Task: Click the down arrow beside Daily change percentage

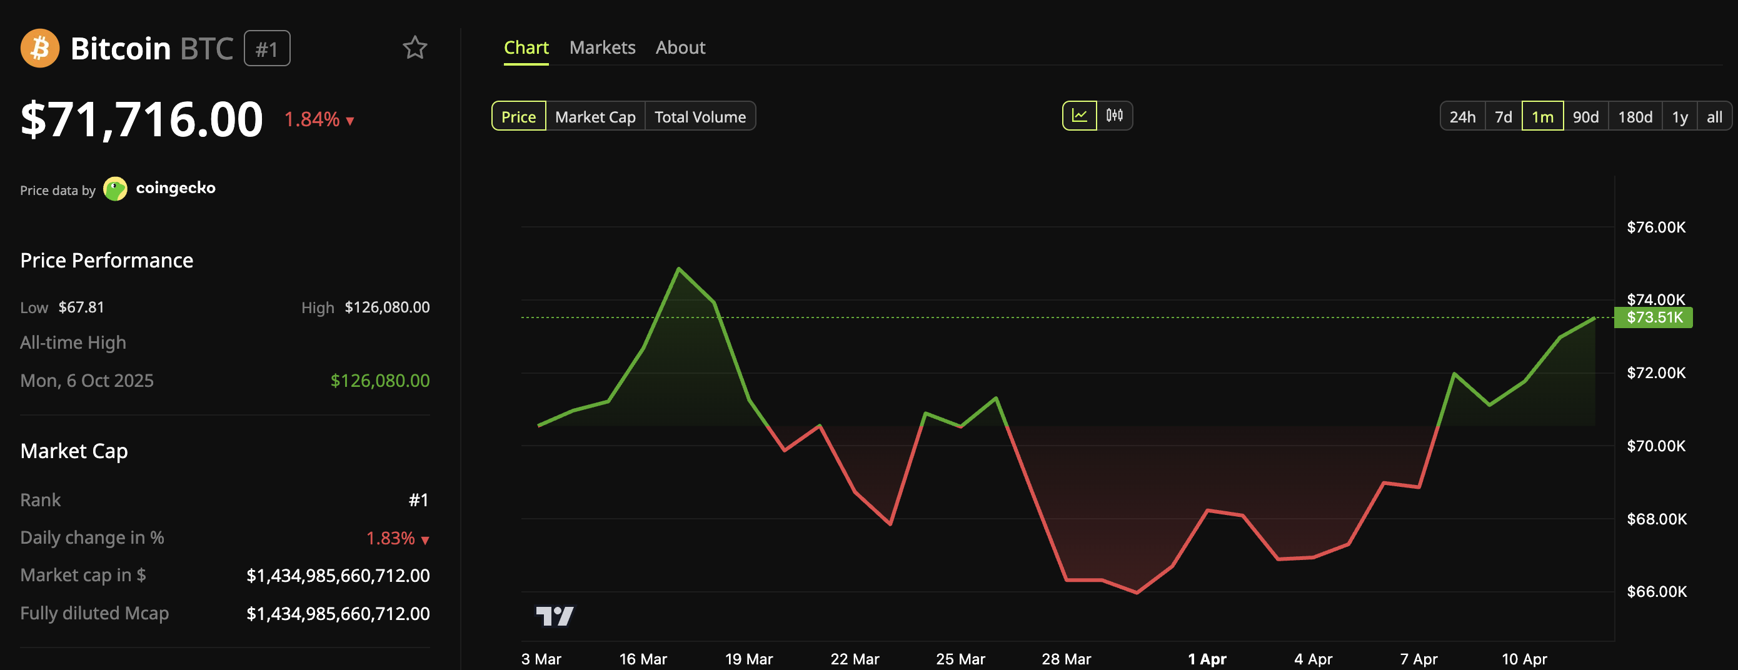Action: pos(424,540)
